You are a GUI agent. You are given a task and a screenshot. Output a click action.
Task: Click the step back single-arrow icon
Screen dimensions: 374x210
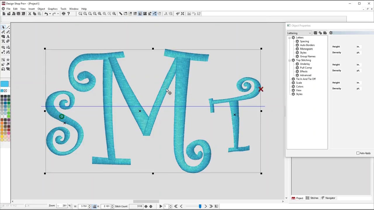click(181, 206)
